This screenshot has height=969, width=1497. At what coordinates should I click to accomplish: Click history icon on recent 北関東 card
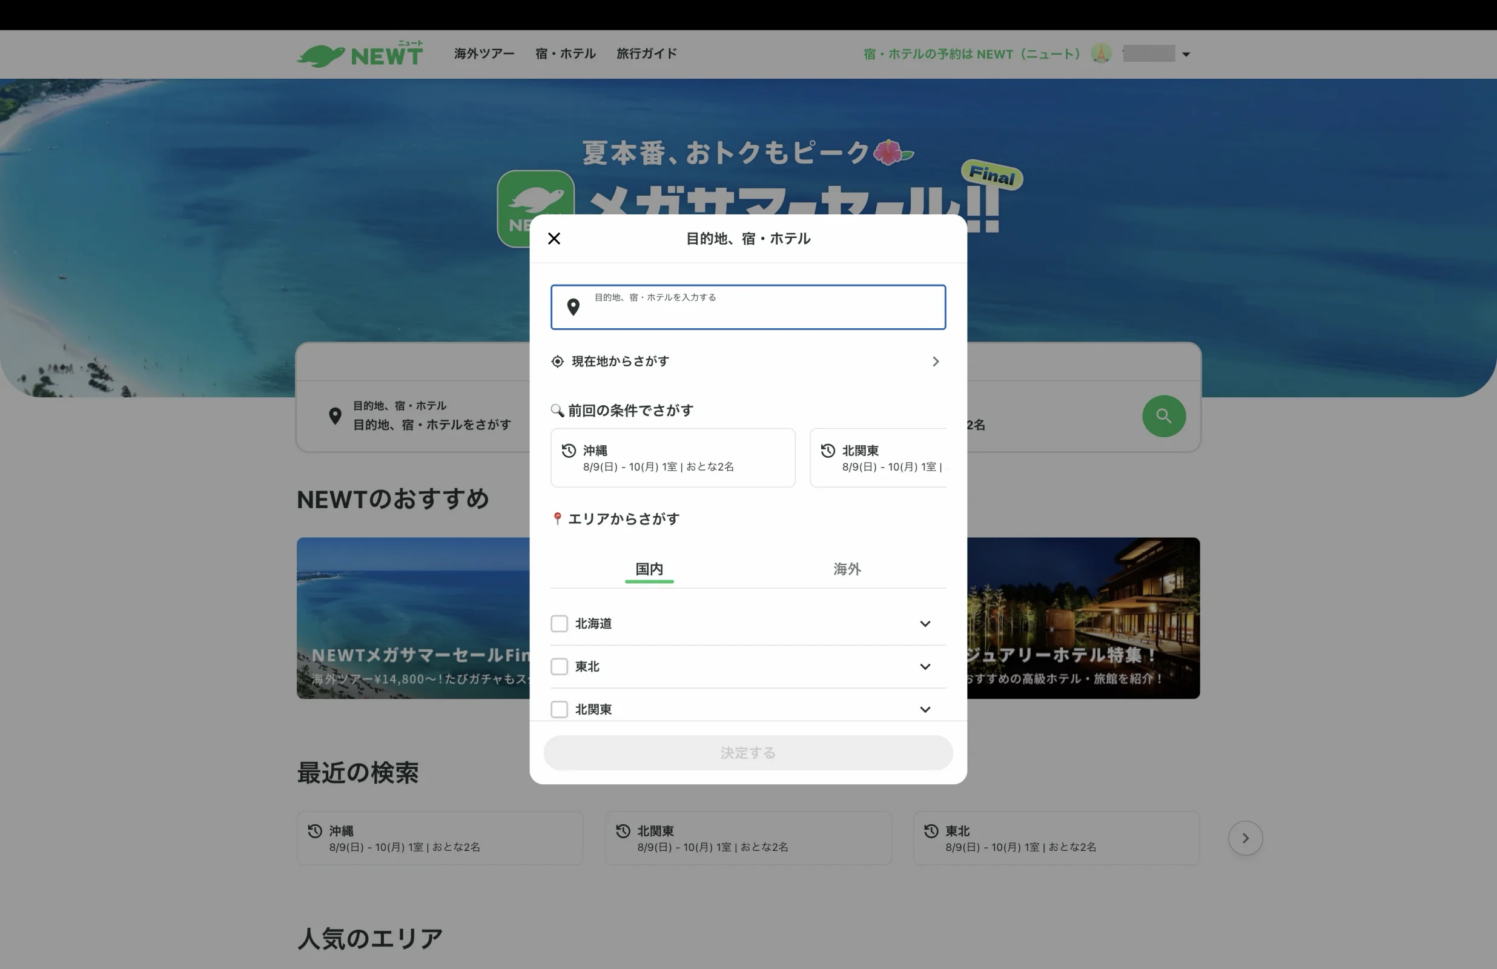pyautogui.click(x=623, y=831)
